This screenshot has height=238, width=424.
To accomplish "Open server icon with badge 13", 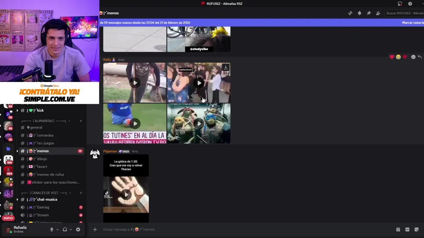I will pos(8,114).
